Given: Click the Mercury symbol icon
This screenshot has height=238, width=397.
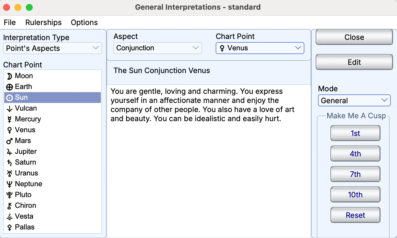Looking at the screenshot, I should click(x=10, y=119).
